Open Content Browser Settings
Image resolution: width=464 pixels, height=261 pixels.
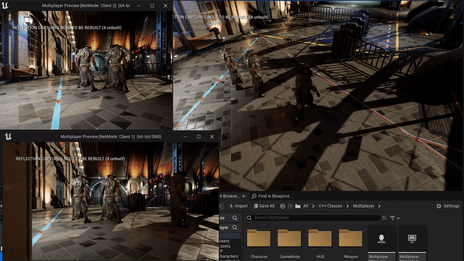pos(448,206)
